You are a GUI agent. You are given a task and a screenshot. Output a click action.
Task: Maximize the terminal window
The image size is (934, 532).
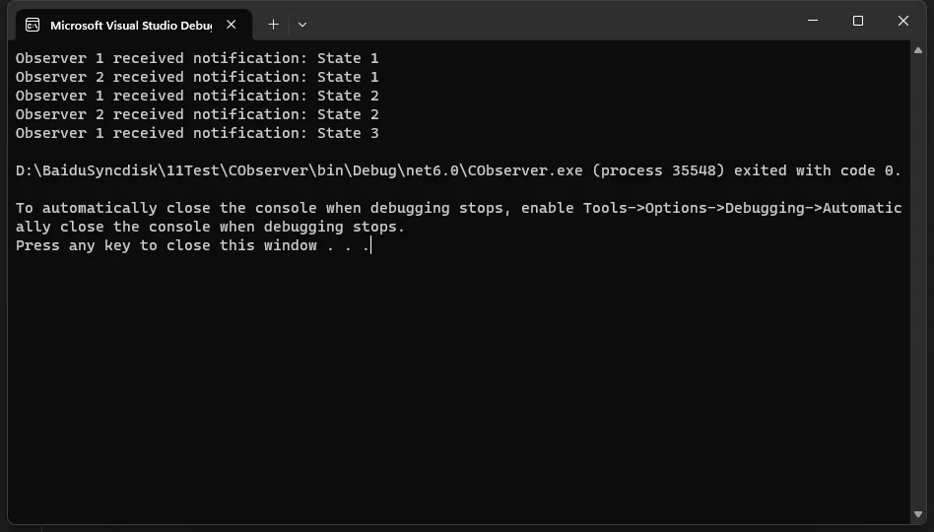(x=858, y=21)
